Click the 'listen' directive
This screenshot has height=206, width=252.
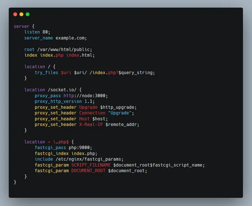click(32, 32)
